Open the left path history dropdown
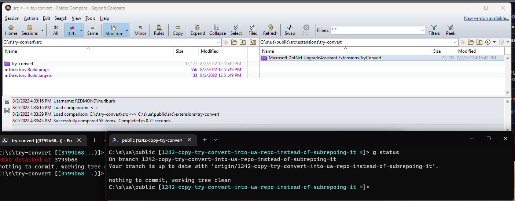The height and width of the screenshot is (201, 515). (219, 42)
